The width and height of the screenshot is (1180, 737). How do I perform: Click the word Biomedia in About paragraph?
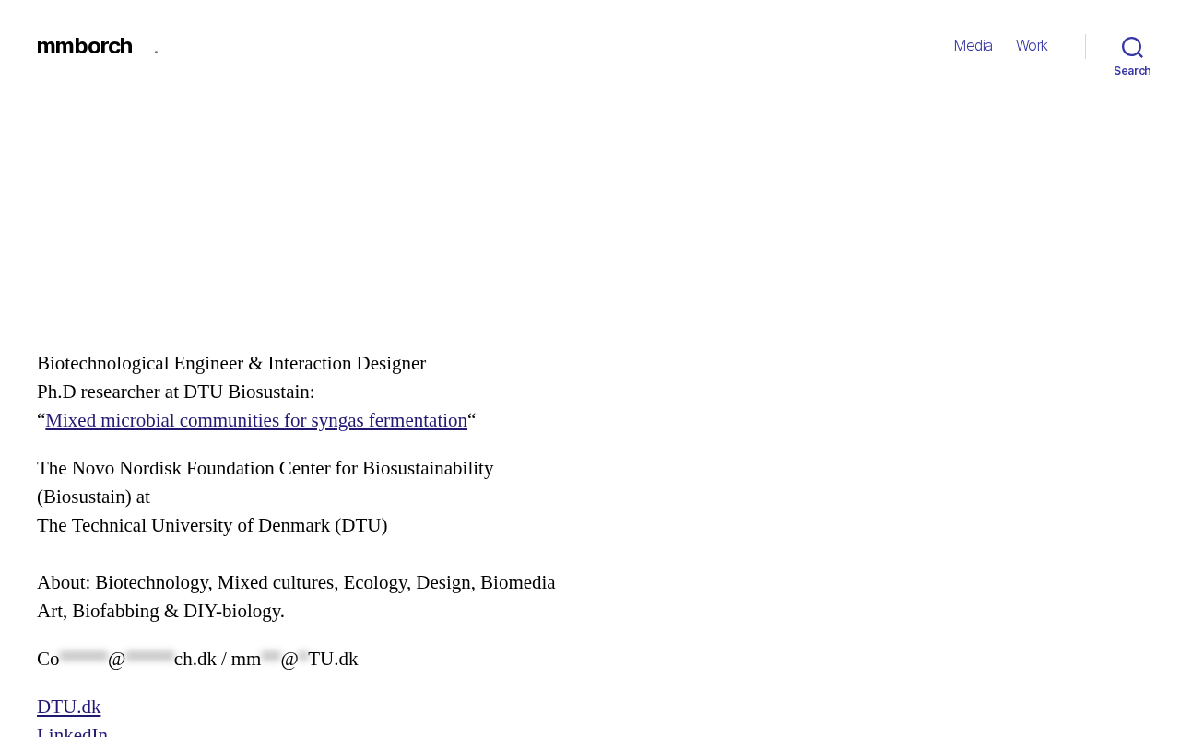tap(517, 583)
